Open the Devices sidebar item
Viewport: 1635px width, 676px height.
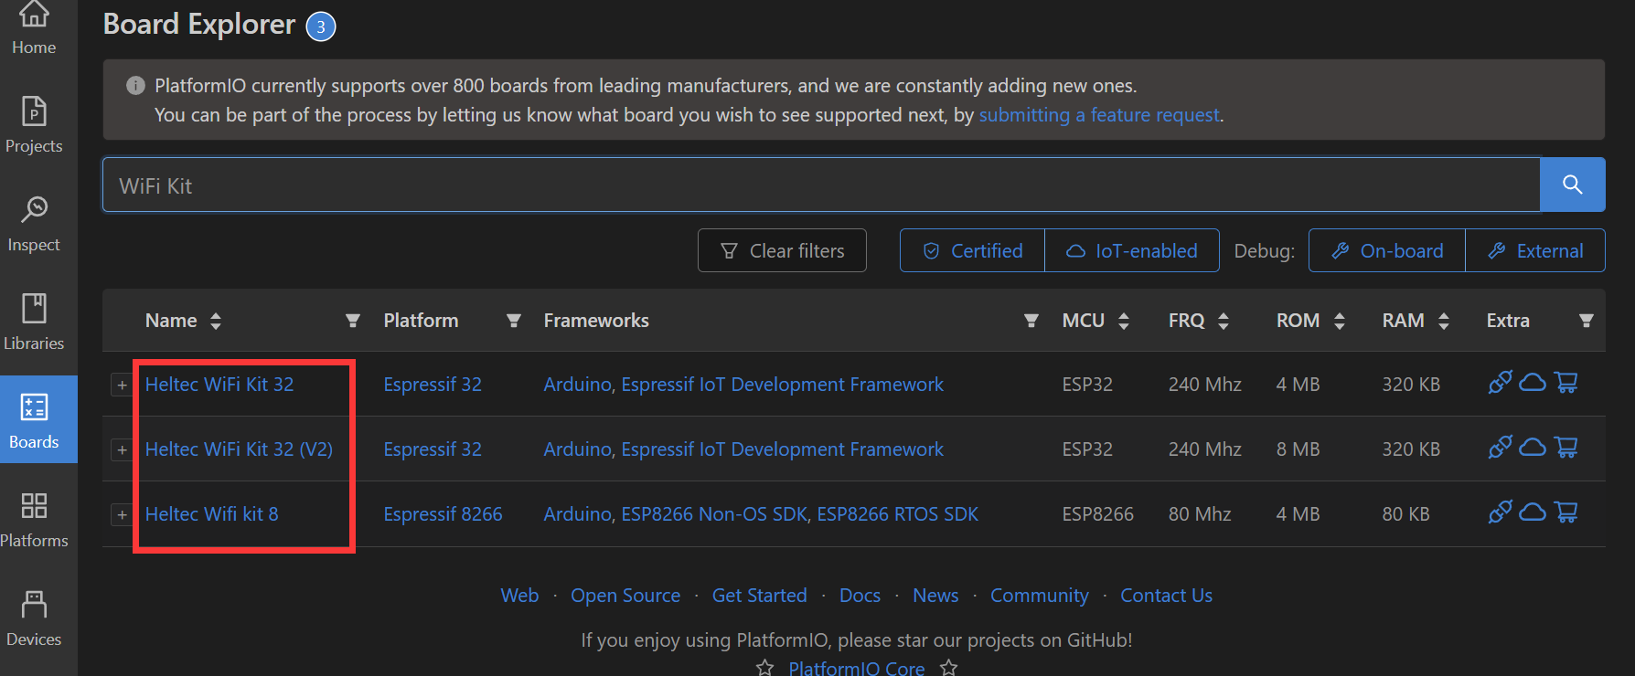(34, 618)
